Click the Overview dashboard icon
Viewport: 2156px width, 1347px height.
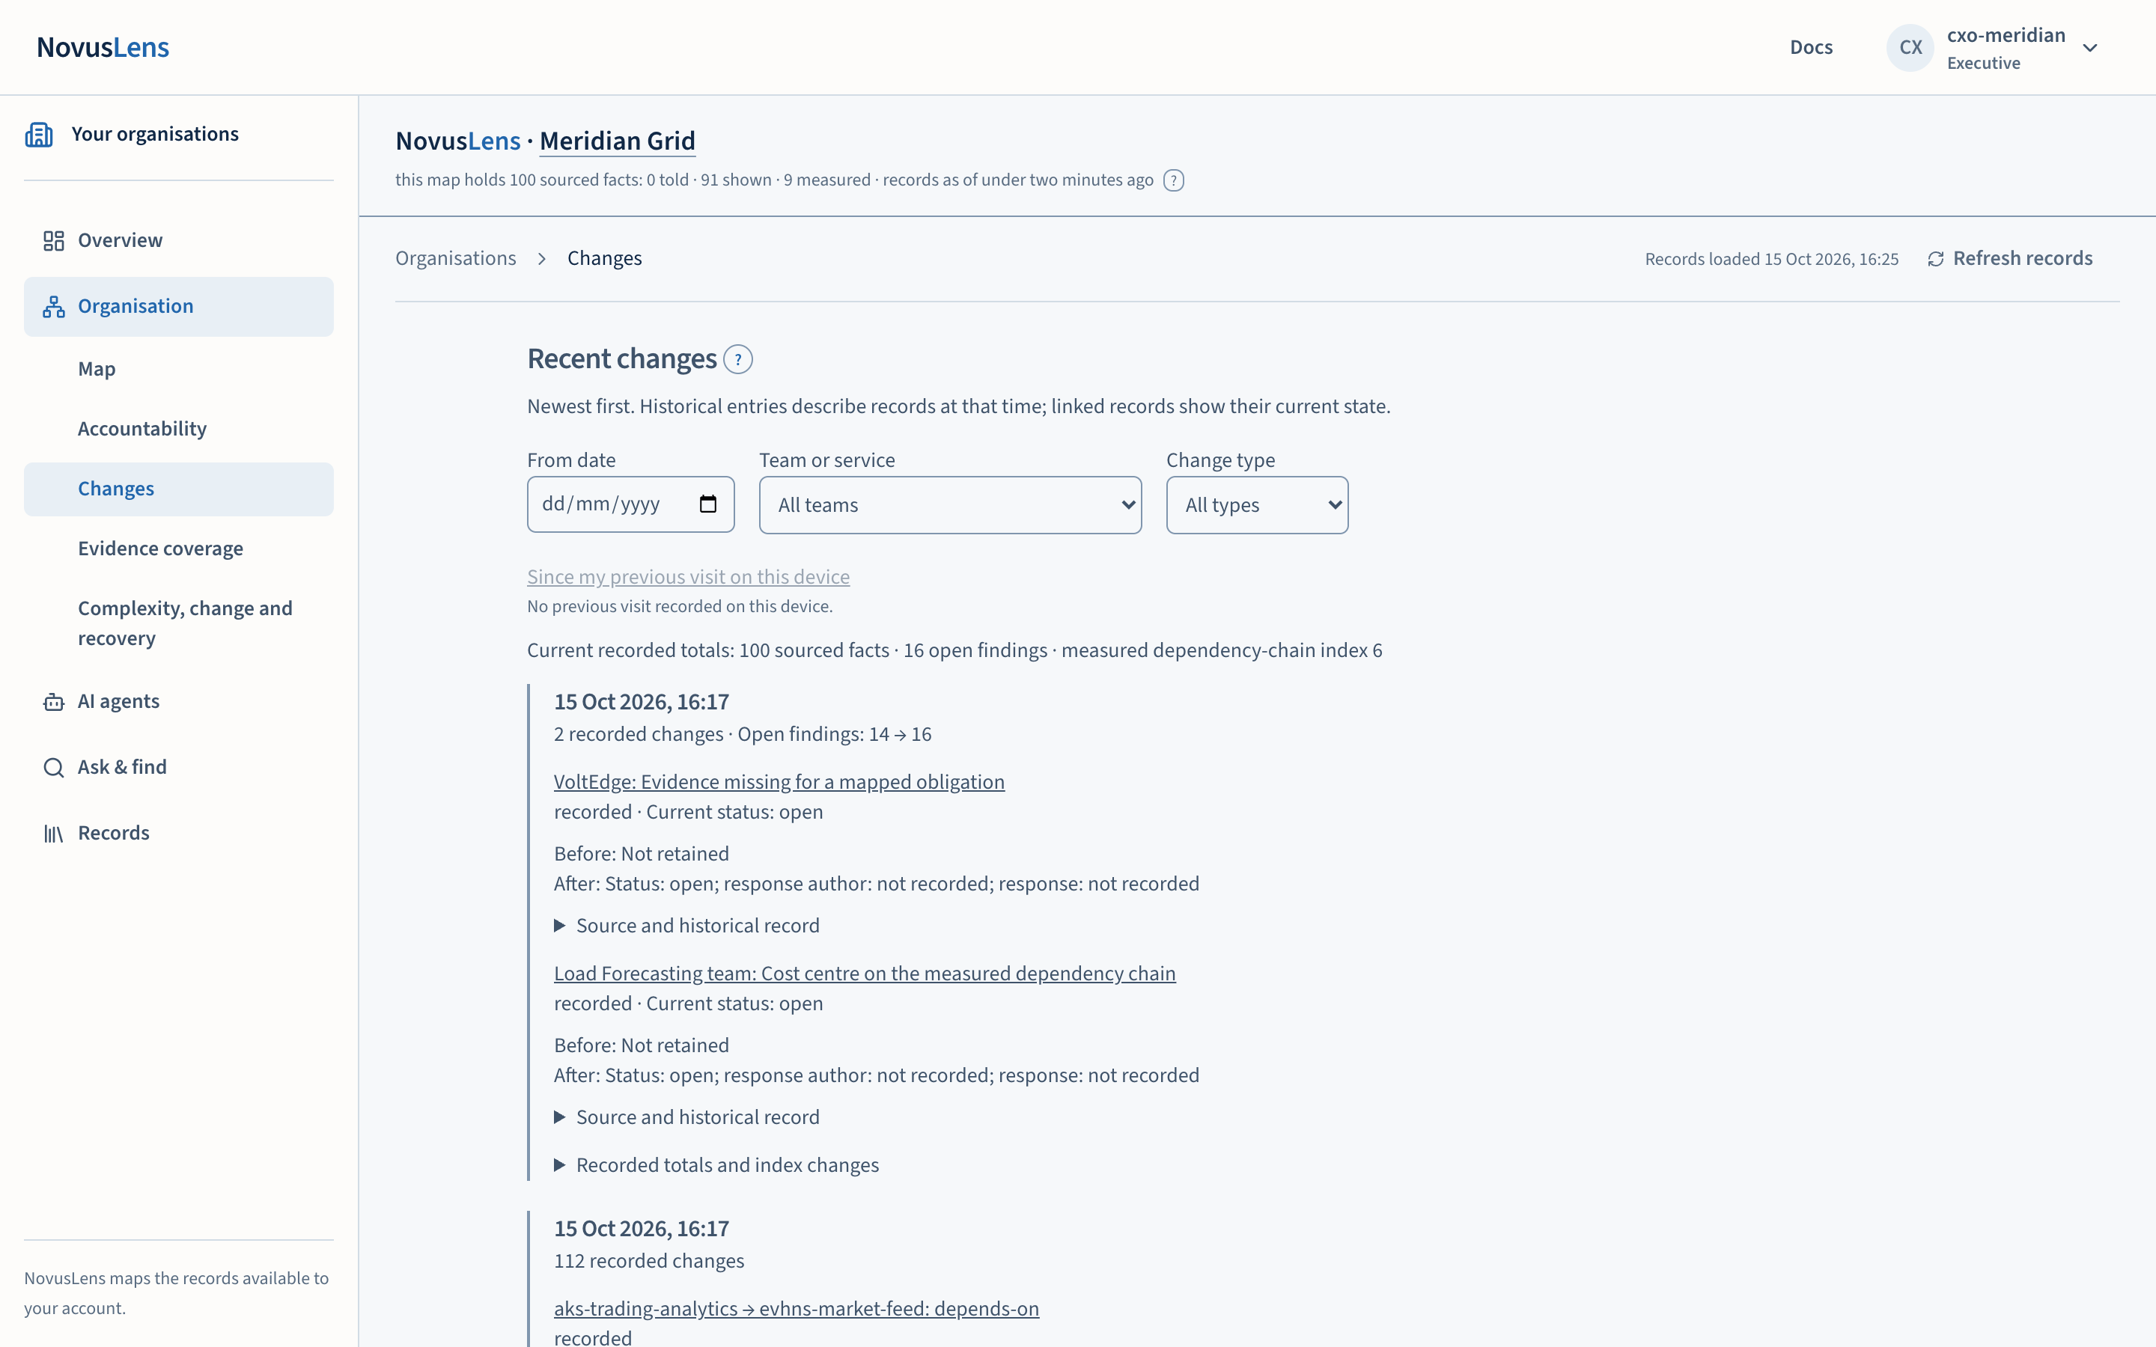click(53, 240)
